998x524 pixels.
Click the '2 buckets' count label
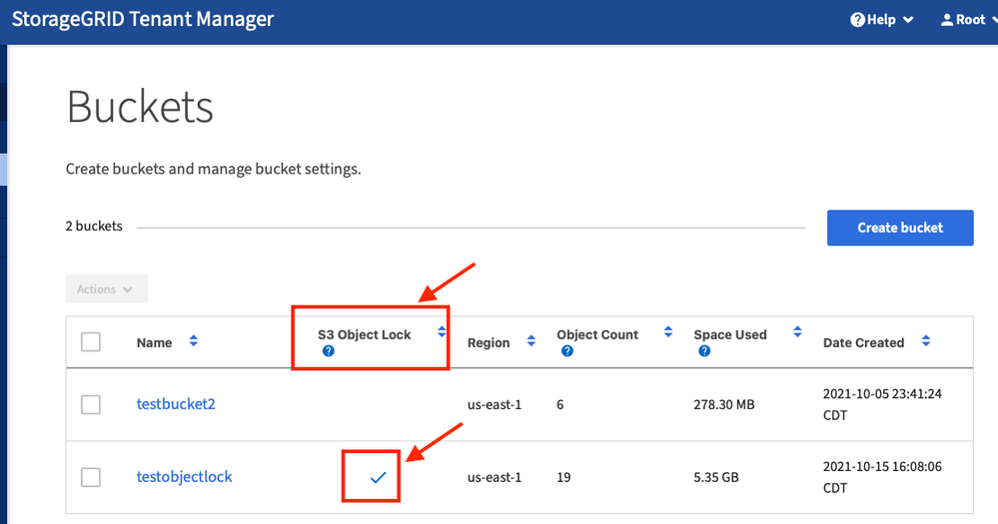[x=94, y=227]
